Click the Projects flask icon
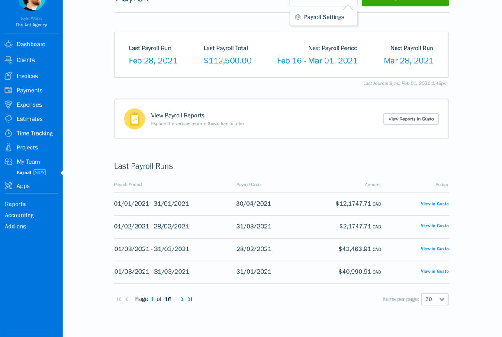This screenshot has height=337, width=502. click(x=8, y=147)
